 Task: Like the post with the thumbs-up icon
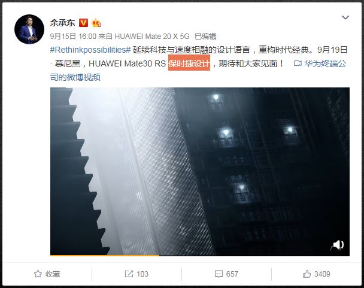pos(307,274)
